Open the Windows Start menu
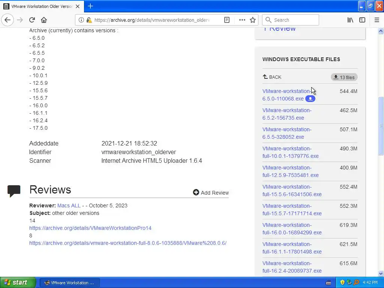The image size is (384, 288). [x=18, y=282]
